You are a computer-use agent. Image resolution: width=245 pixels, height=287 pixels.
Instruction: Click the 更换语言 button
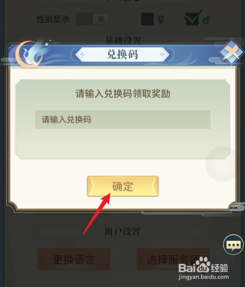click(74, 259)
